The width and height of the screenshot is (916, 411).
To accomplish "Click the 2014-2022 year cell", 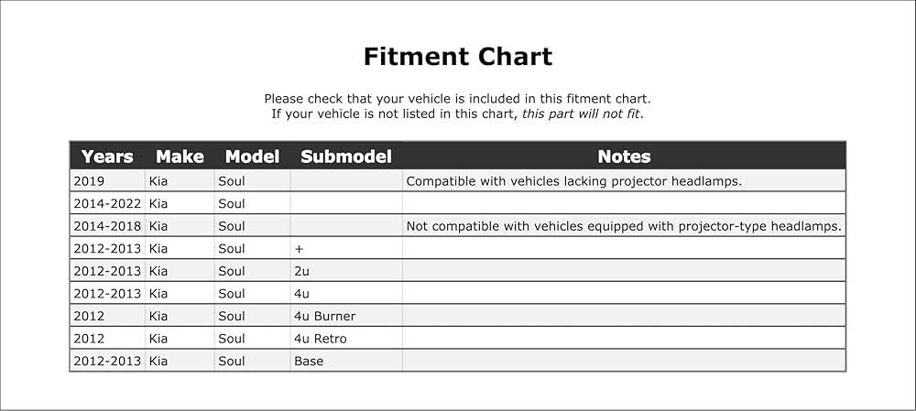I will 107,203.
